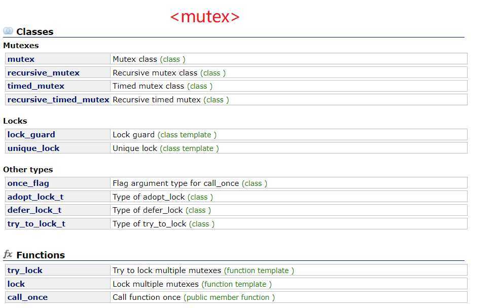
Task: Open the try_to_lock_t type link
Action: pyautogui.click(x=36, y=224)
